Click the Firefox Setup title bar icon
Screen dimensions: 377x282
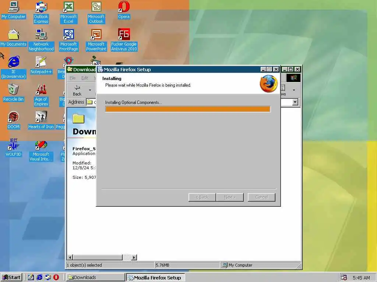tap(100, 69)
